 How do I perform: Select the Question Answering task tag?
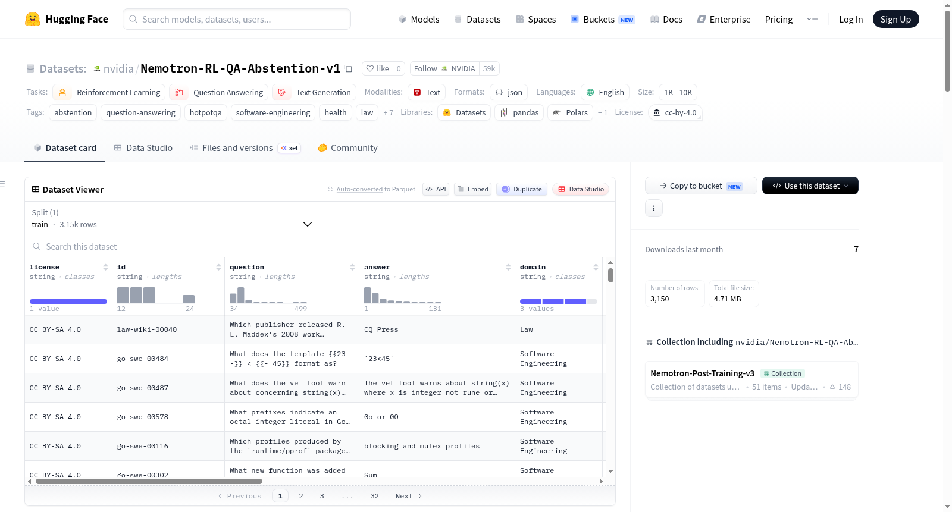tap(219, 92)
